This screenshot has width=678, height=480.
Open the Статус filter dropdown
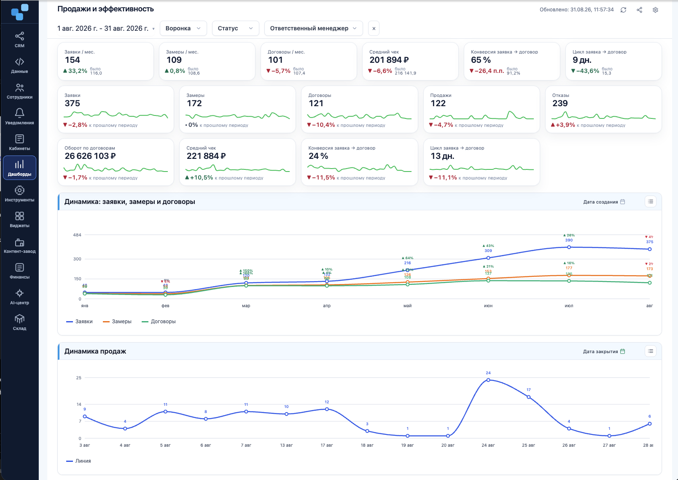tap(235, 28)
